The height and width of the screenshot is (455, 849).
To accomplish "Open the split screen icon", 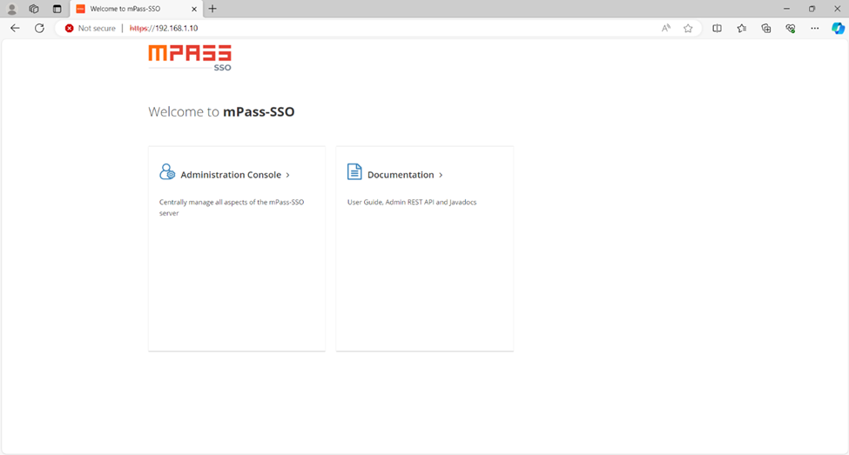I will pos(717,28).
